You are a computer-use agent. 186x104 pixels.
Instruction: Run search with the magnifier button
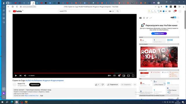coord(117,11)
